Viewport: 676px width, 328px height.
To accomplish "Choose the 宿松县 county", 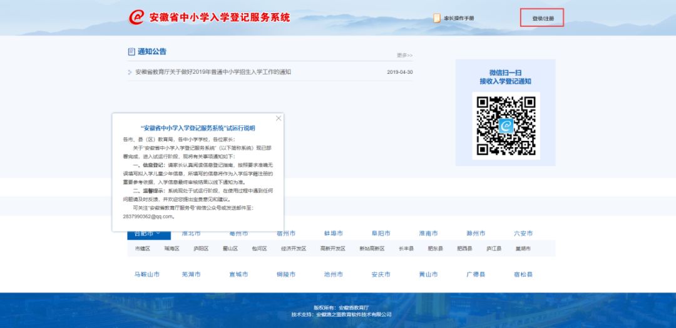I will click(523, 275).
